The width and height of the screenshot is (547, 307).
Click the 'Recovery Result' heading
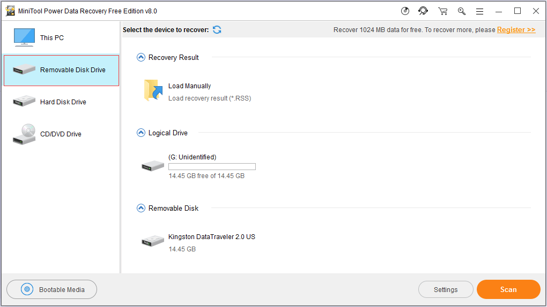tap(173, 57)
